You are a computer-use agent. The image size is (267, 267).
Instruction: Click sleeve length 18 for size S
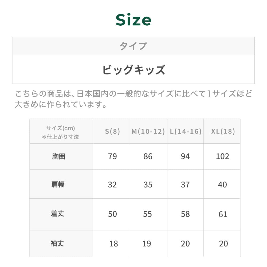[113, 244]
